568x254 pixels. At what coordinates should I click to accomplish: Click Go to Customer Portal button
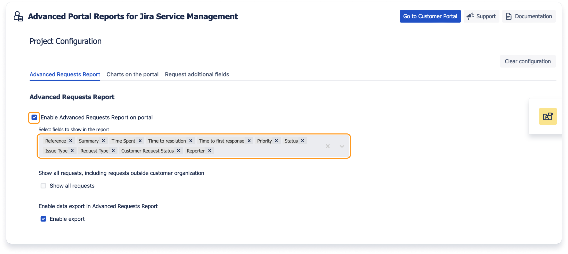(x=430, y=16)
